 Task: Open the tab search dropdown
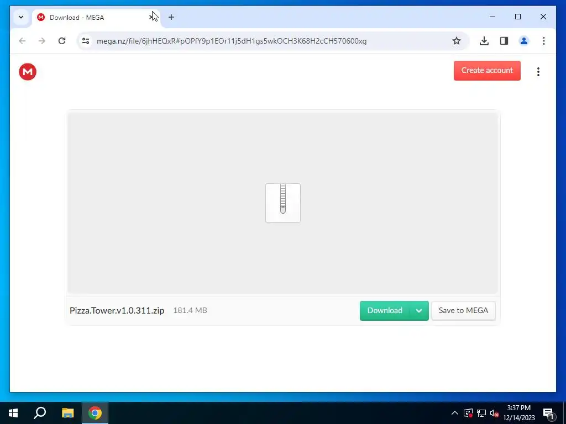21,17
